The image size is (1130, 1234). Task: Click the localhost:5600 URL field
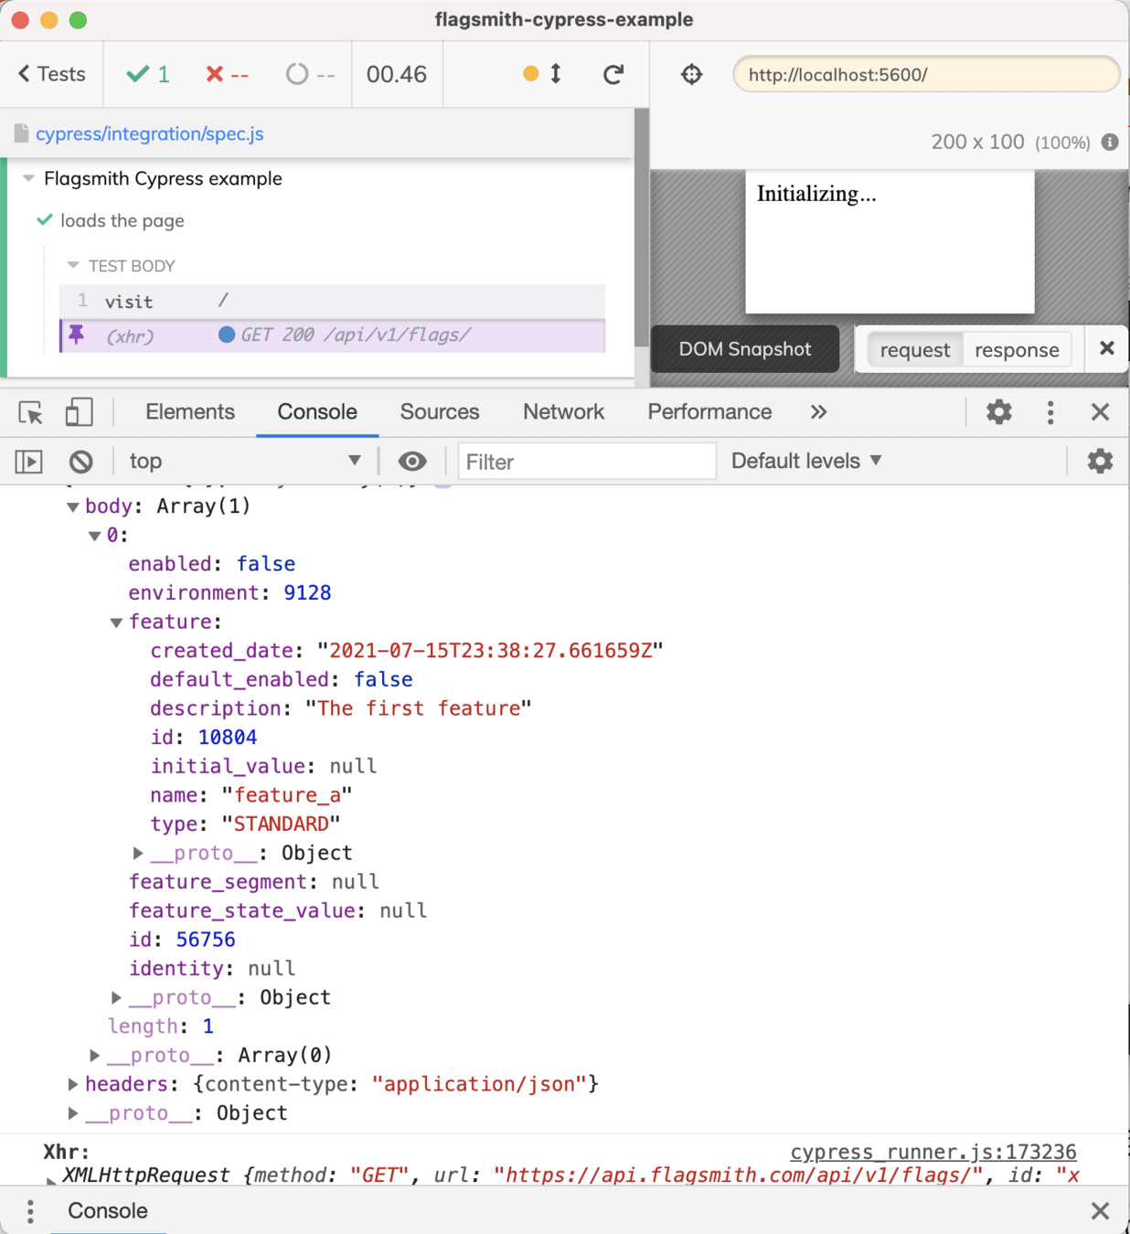click(926, 74)
